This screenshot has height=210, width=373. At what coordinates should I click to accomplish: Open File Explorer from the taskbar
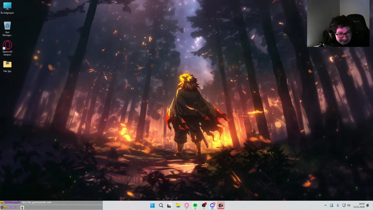click(x=178, y=205)
